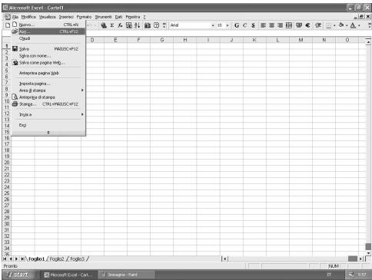Switch to the Foglio2 sheet tab
The height and width of the screenshot is (280, 372).
[57, 259]
